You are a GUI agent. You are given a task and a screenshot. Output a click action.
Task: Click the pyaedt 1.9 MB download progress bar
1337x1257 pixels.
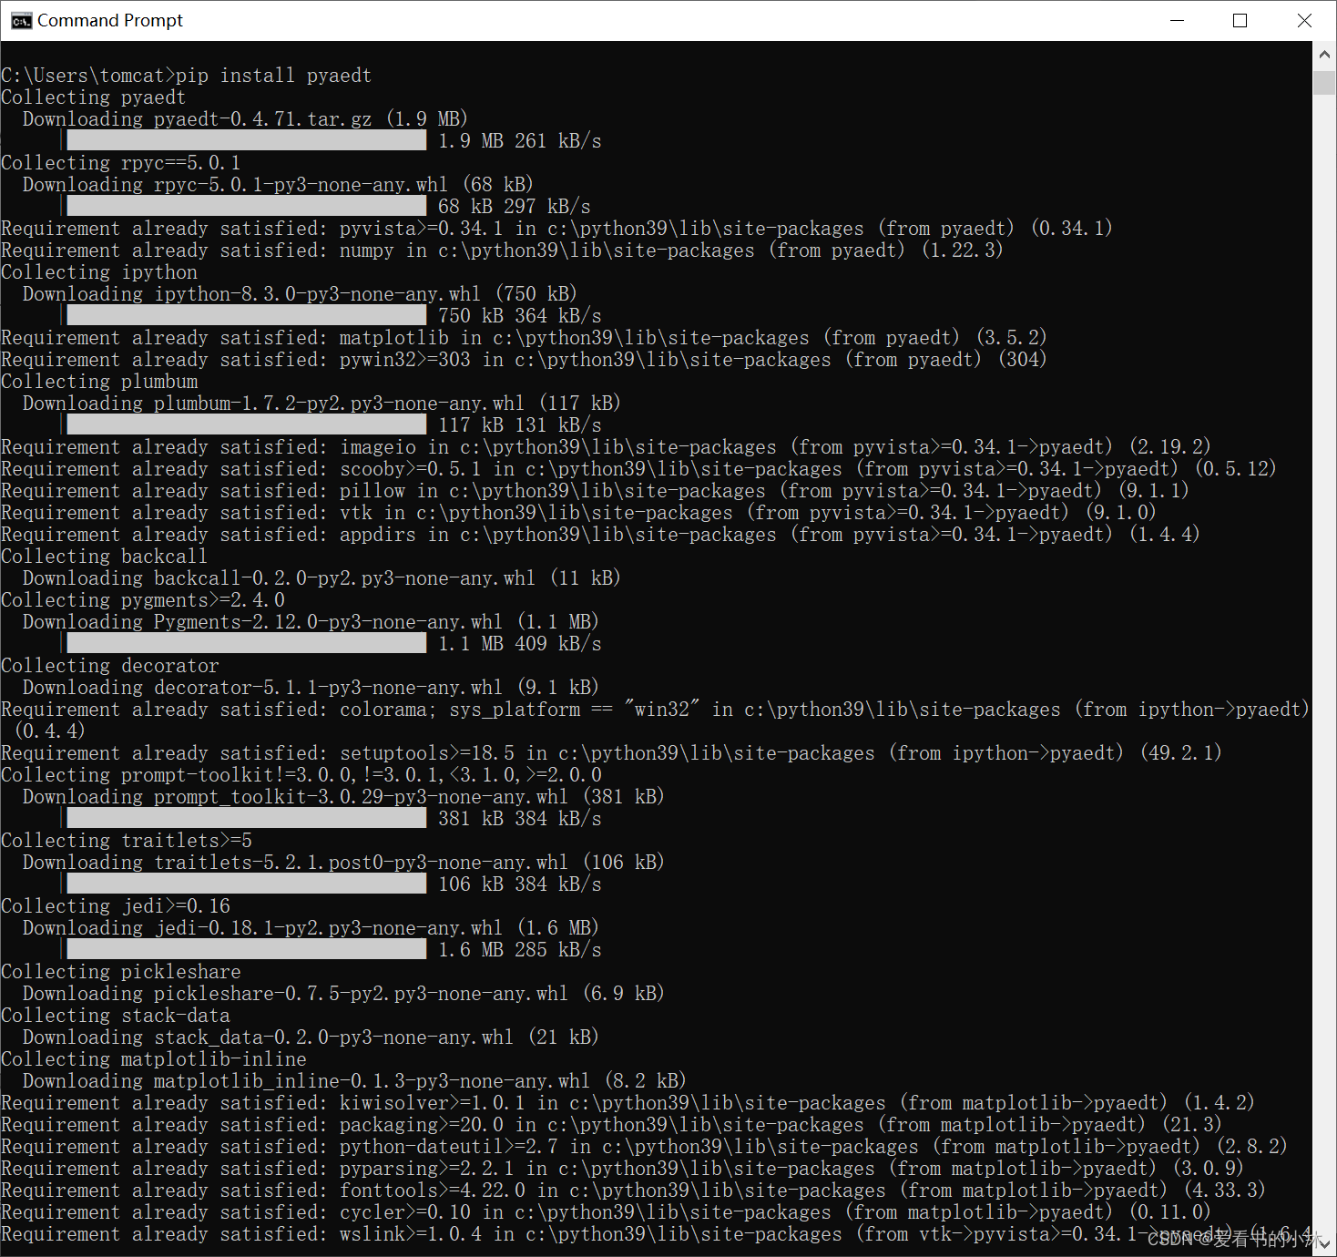click(x=246, y=140)
